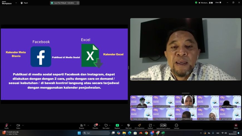Show hidden system tray icons chevron
Viewport: 242px width, 136px height.
tap(201, 133)
